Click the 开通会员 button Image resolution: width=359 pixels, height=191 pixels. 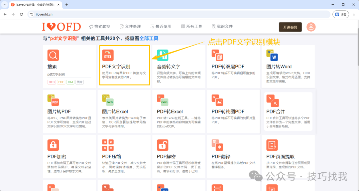coord(290,27)
